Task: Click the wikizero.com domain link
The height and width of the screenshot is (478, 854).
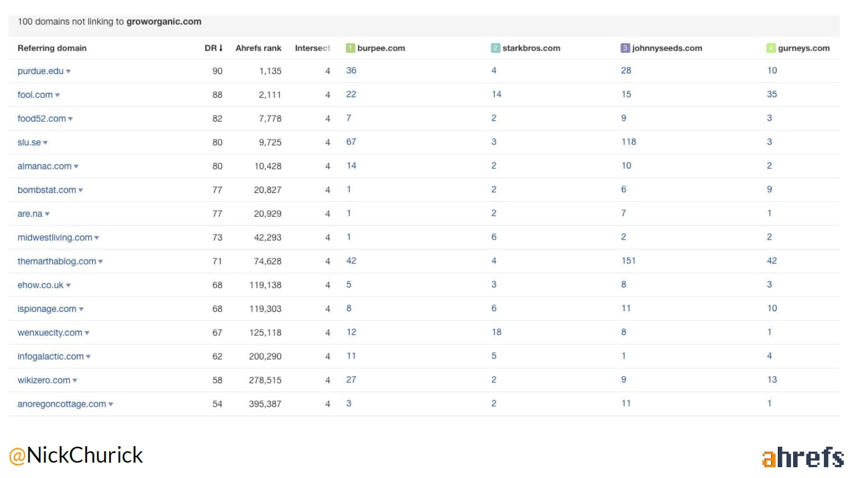Action: pyautogui.click(x=44, y=381)
